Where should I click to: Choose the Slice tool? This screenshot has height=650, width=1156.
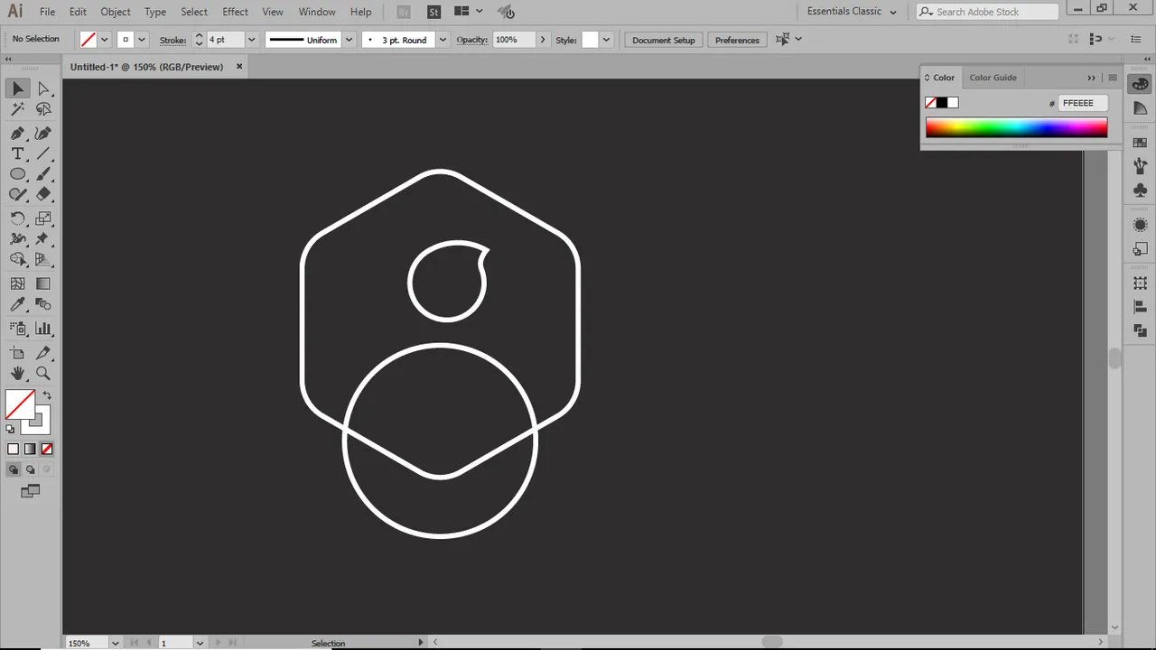click(43, 353)
